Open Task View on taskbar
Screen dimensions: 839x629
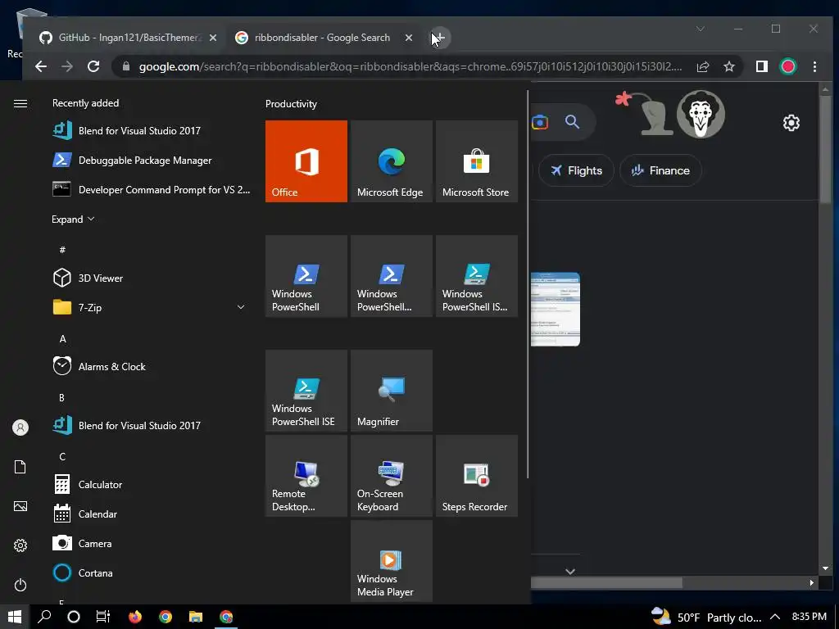click(x=102, y=617)
